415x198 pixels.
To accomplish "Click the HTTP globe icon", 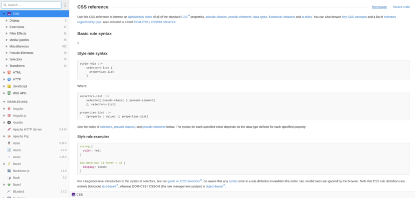I will [9, 79].
